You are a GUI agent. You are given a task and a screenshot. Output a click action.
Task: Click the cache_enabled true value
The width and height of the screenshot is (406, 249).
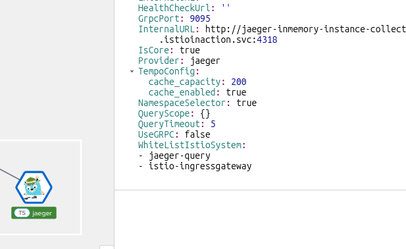click(x=236, y=92)
